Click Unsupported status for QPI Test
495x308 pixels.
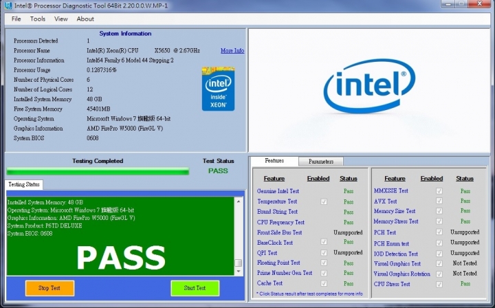[348, 253]
